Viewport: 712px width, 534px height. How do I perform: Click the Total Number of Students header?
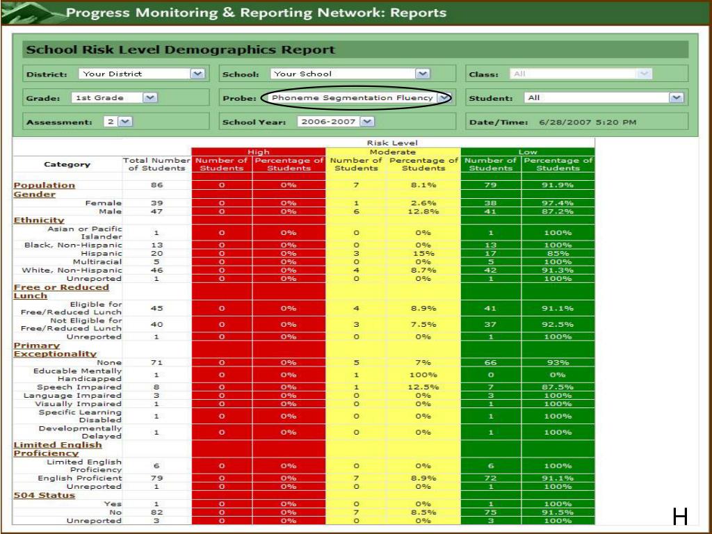156,164
